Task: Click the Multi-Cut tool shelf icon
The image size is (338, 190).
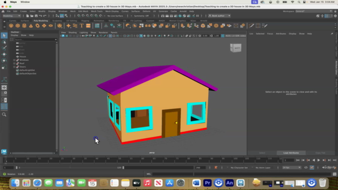Action: [251, 26]
